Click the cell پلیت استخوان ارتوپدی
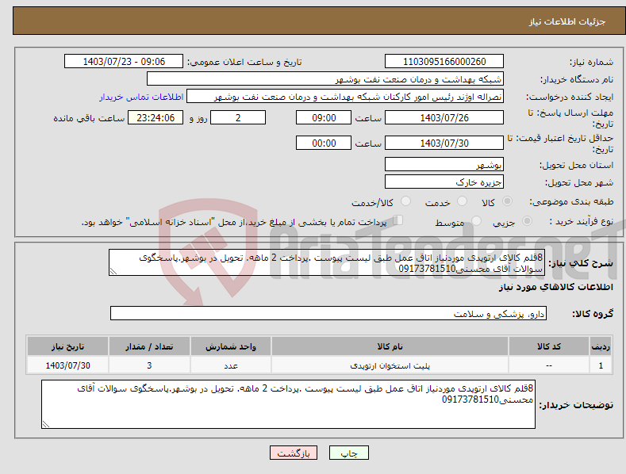Image resolution: width=626 pixels, height=474 pixels. (x=390, y=365)
